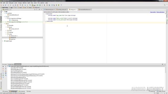The width and height of the screenshot is (168, 94).
Task: Switch to the activity_main.xml editor tab
Action: tap(62, 10)
